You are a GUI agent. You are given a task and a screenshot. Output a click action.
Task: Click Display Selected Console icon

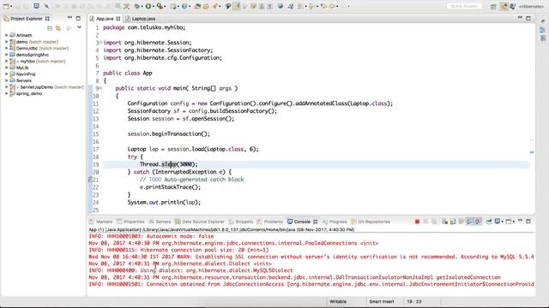(498, 222)
